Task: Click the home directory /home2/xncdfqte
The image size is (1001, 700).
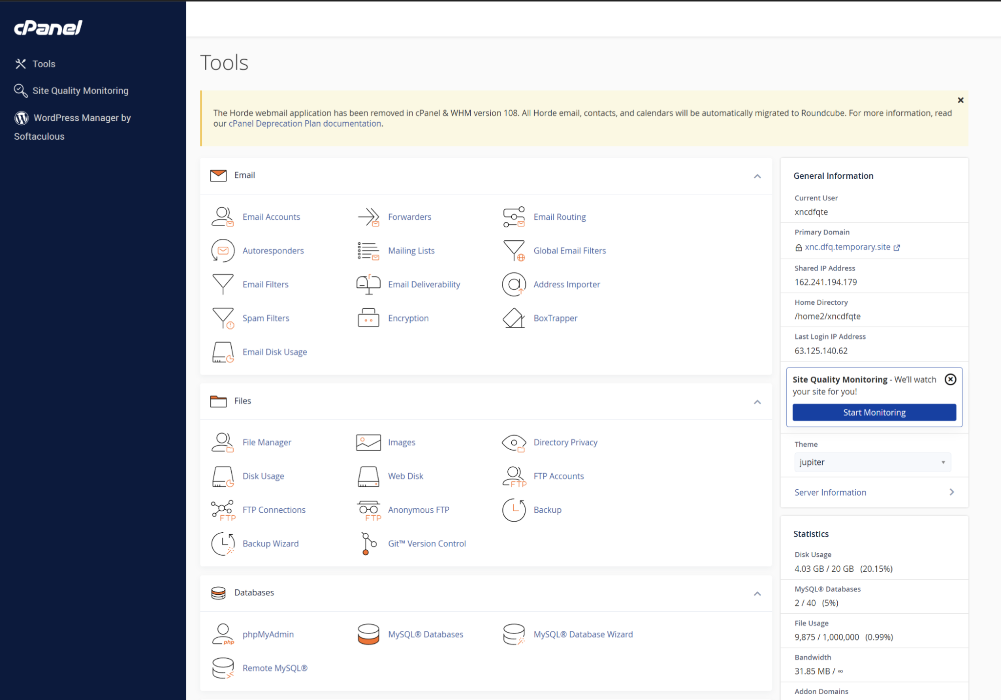Action: 827,316
